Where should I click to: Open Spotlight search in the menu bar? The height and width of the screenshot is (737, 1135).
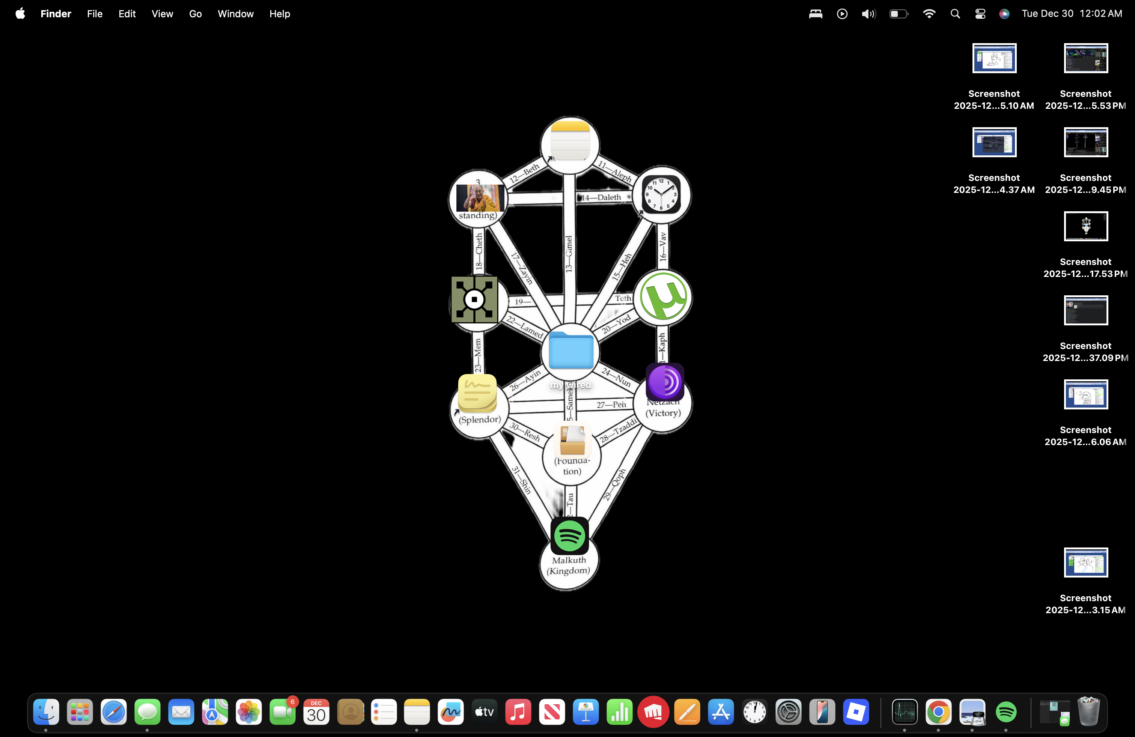[955, 14]
